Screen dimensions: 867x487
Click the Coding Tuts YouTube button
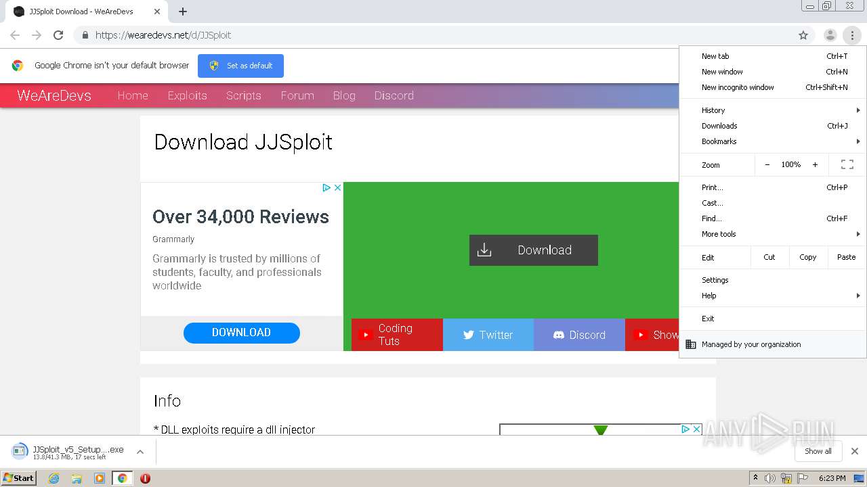pos(397,335)
